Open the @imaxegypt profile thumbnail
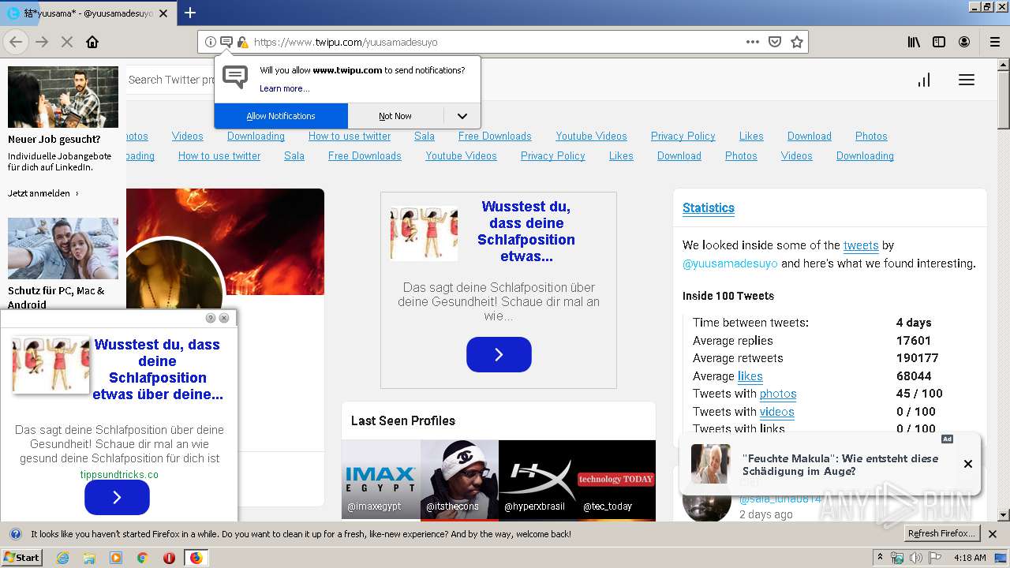This screenshot has width=1010, height=568. pos(381,480)
